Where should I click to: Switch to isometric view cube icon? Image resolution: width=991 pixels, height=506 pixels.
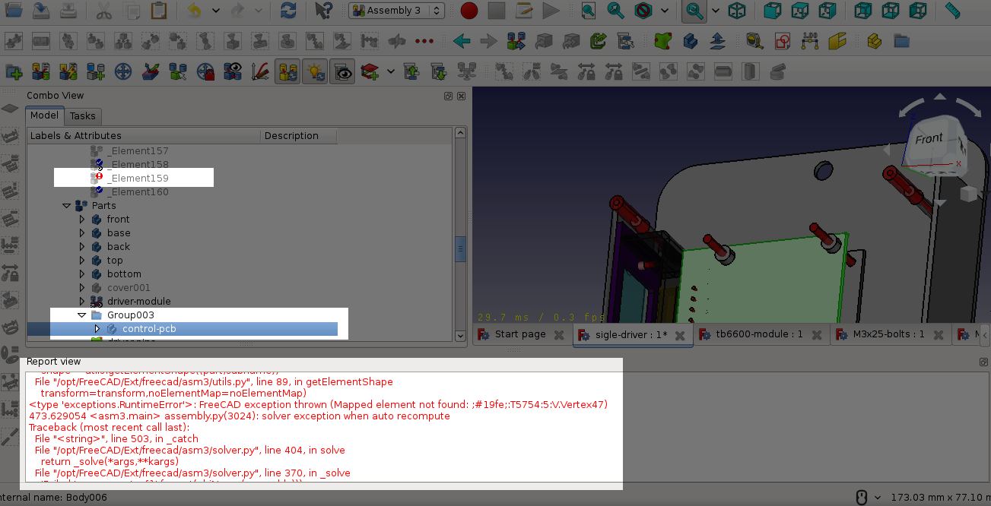736,11
